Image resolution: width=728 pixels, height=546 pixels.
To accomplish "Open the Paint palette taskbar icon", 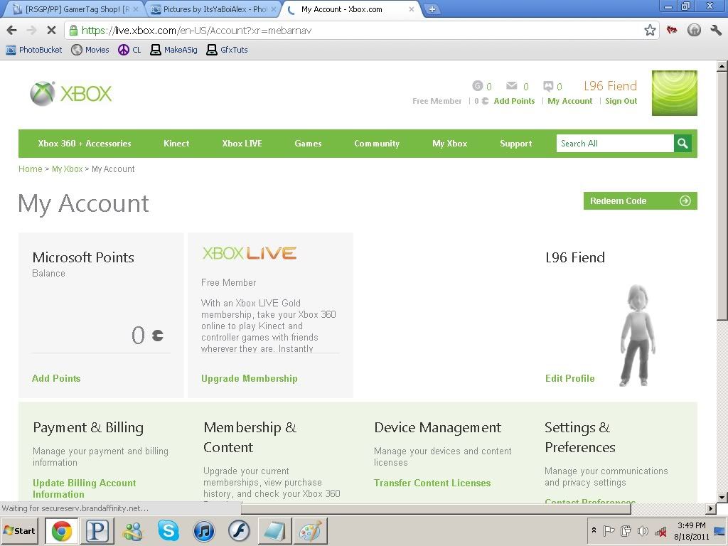I will pyautogui.click(x=310, y=531).
